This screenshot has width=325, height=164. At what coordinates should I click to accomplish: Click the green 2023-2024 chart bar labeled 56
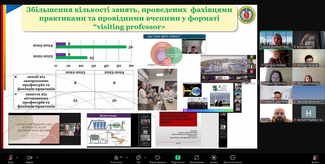pyautogui.click(x=91, y=47)
